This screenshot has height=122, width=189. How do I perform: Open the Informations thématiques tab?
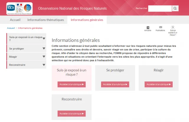click(45, 20)
